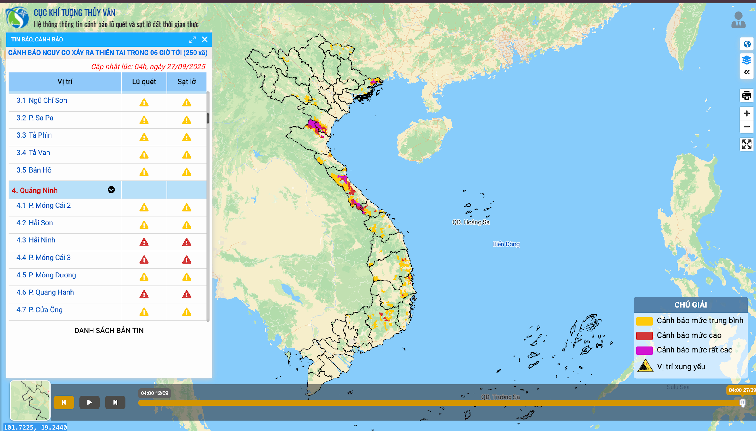The height and width of the screenshot is (431, 756).
Task: Click the print map icon
Action: tap(747, 96)
